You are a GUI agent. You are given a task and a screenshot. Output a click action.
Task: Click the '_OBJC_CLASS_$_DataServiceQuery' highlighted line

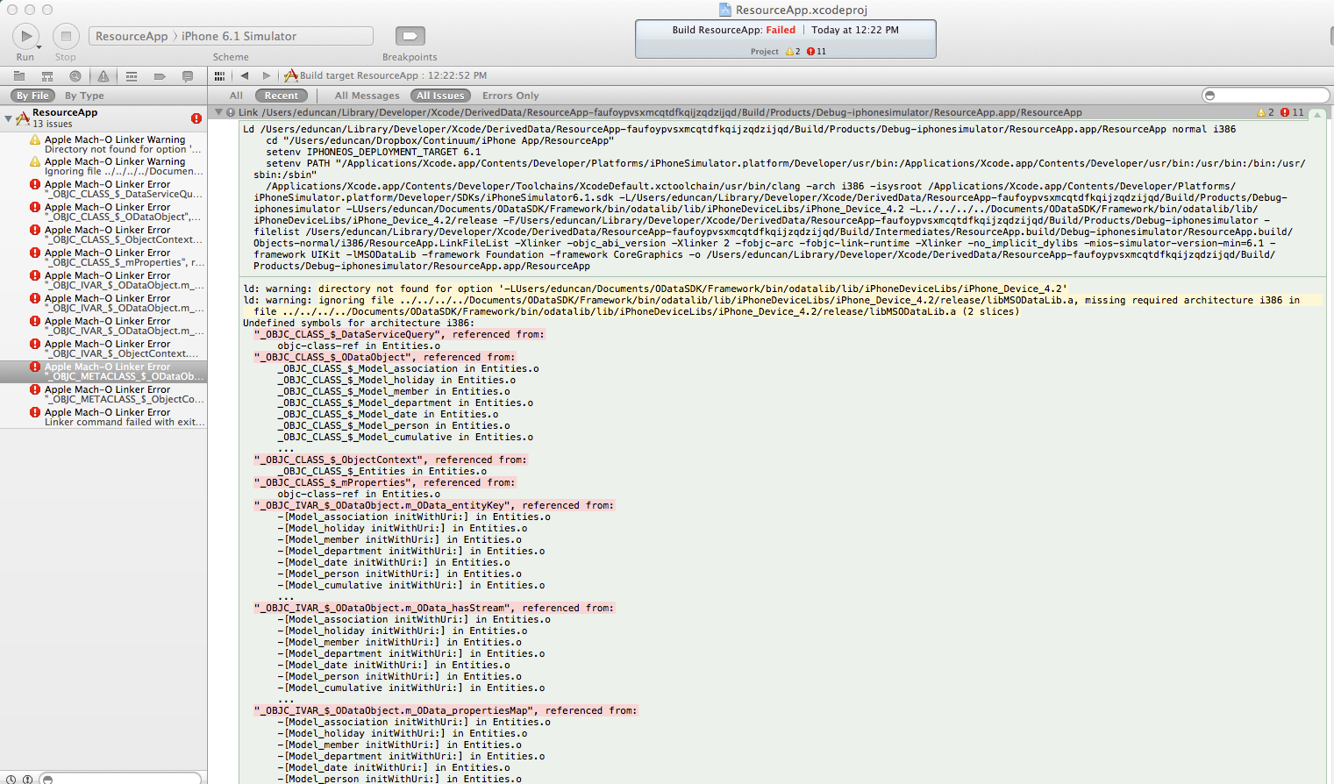click(x=399, y=334)
